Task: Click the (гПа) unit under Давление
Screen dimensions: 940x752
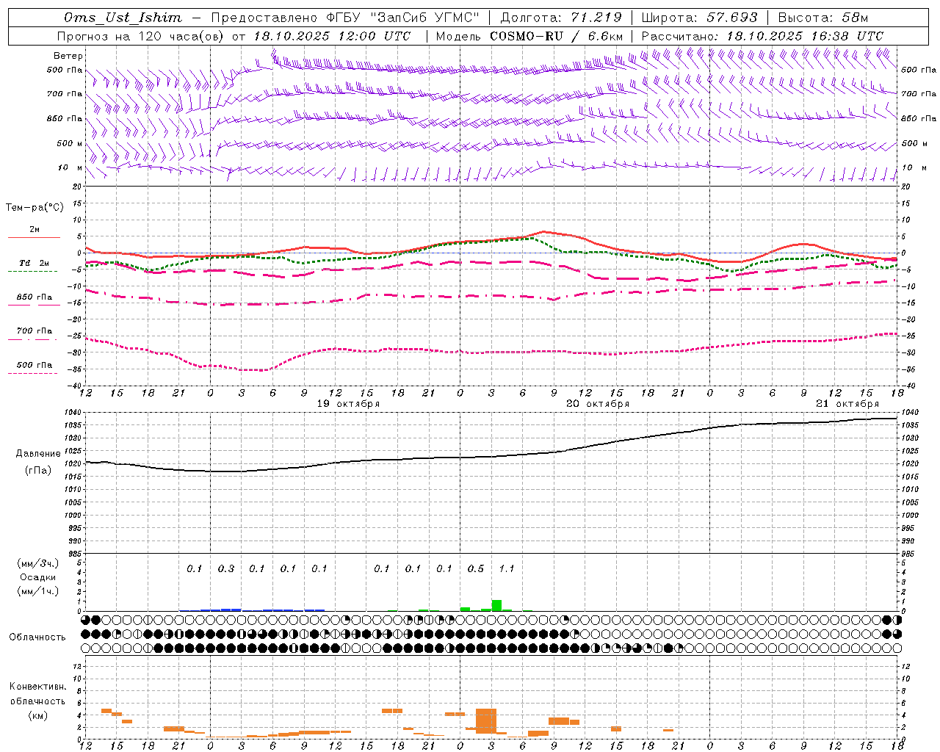Action: (37, 471)
